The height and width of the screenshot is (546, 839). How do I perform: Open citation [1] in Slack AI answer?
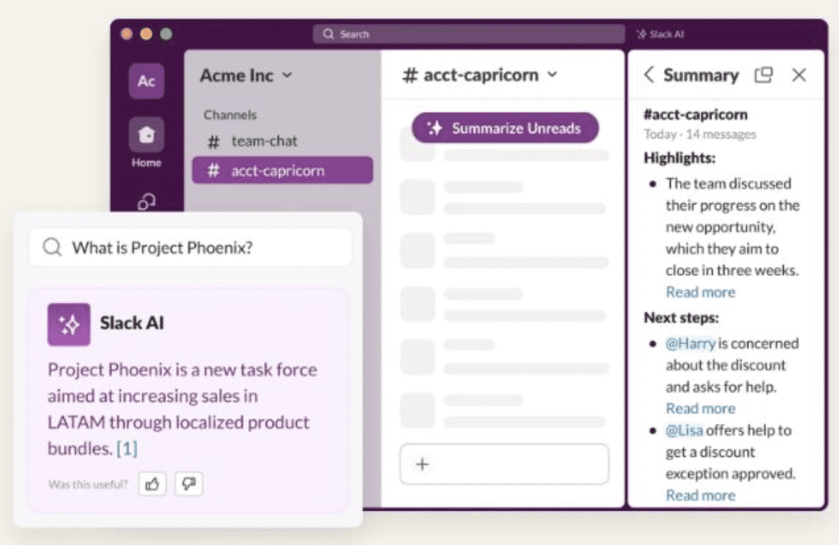pyautogui.click(x=127, y=448)
